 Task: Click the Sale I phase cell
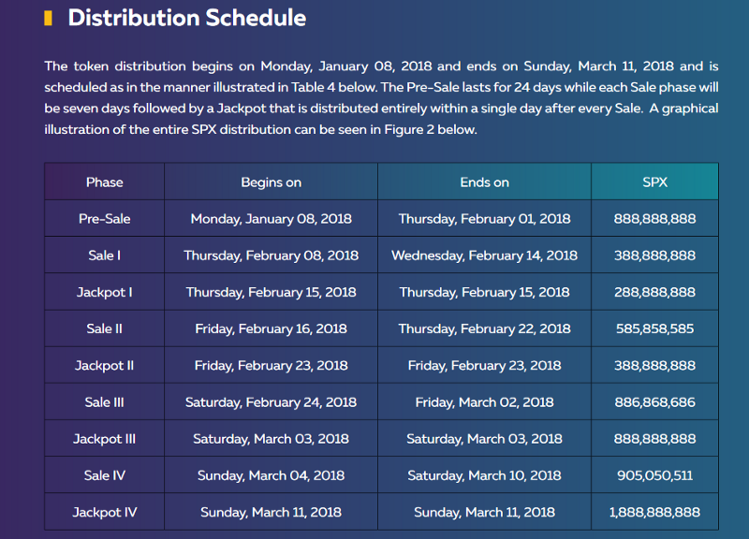pyautogui.click(x=105, y=255)
